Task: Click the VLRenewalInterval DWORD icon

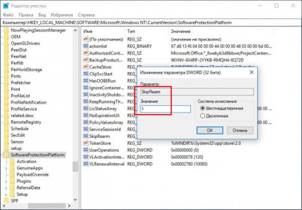Action: (x=86, y=164)
